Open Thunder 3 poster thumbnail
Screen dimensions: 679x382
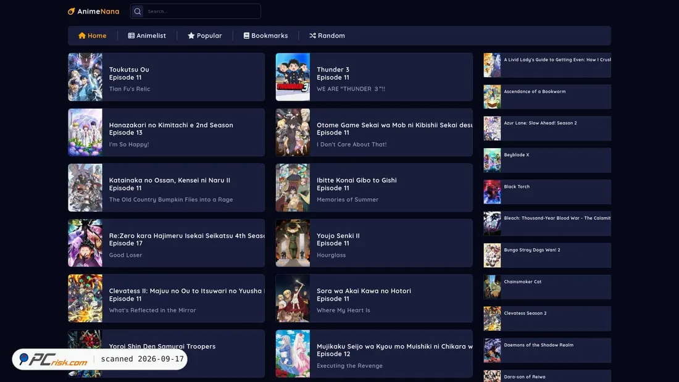tap(293, 77)
